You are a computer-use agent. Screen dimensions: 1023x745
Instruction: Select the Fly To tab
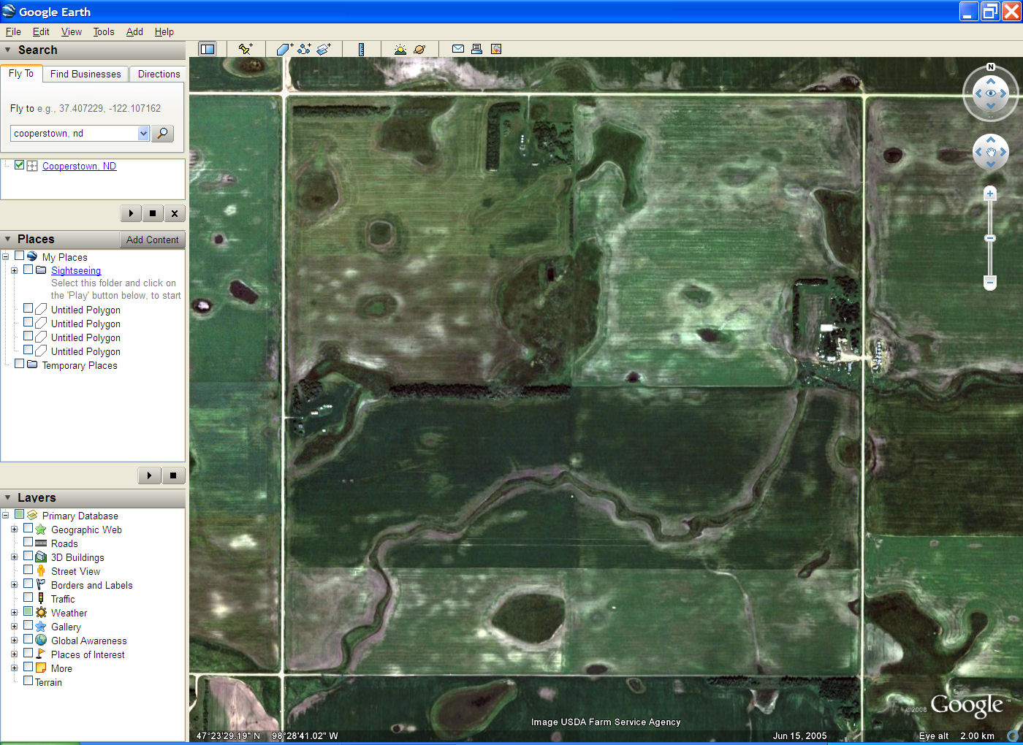click(21, 73)
